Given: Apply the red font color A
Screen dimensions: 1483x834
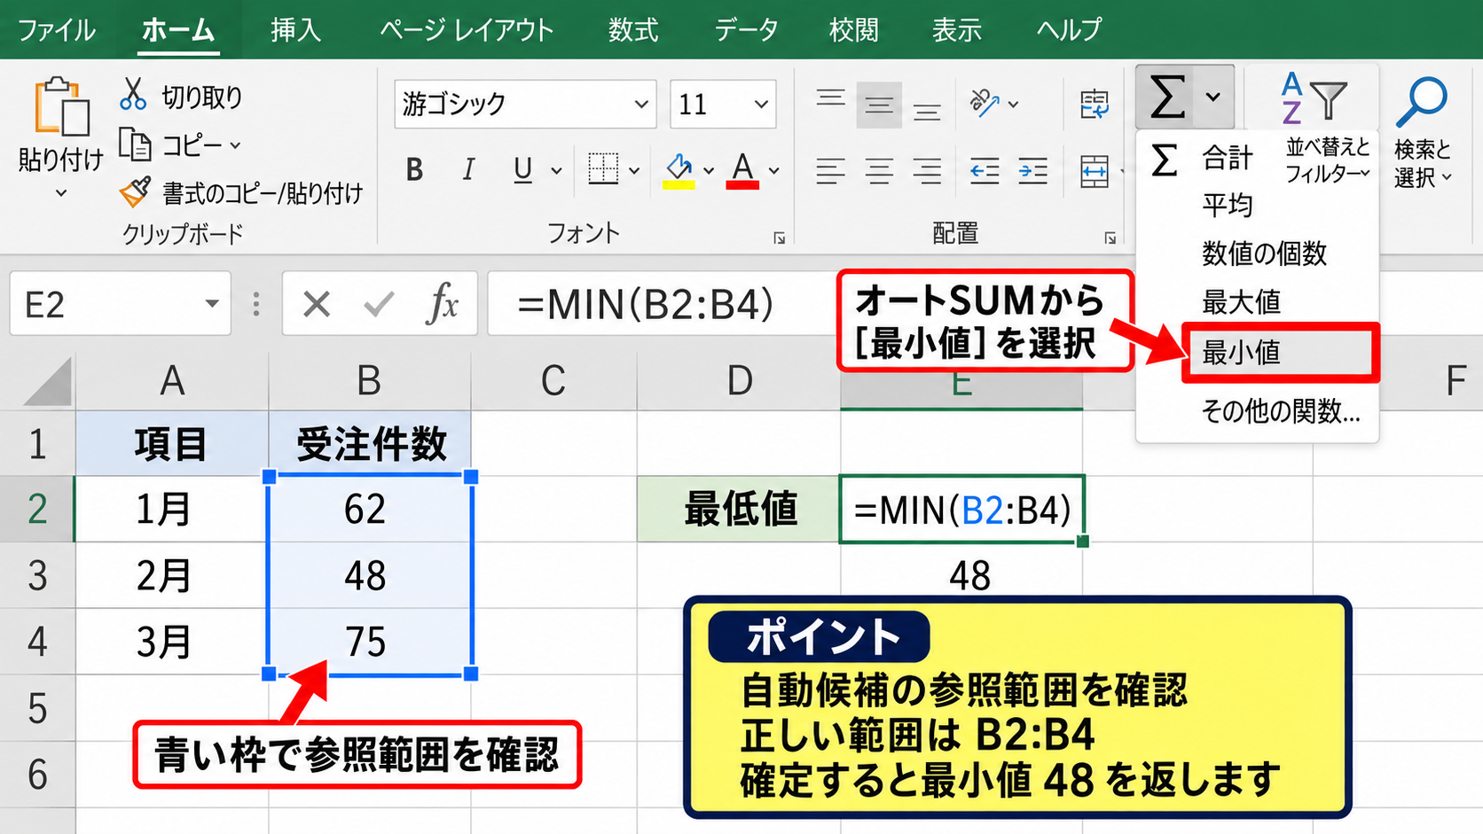Looking at the screenshot, I should (x=742, y=169).
